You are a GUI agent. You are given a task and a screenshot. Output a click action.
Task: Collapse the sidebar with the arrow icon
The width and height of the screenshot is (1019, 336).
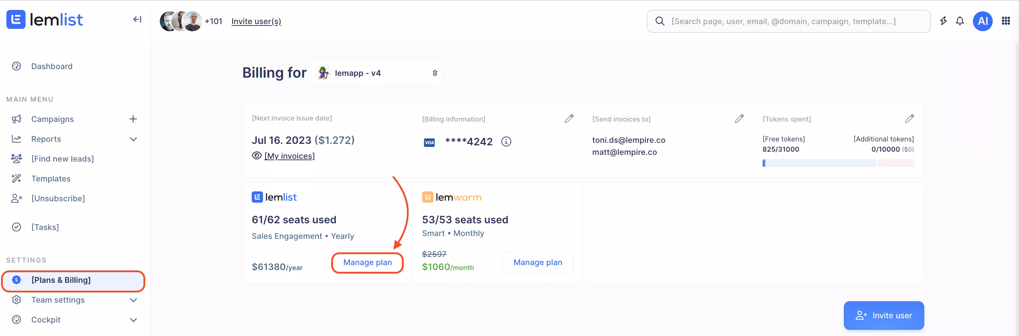click(x=137, y=19)
